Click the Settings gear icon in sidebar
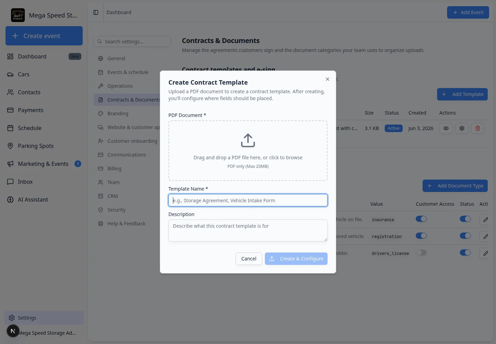The height and width of the screenshot is (344, 496). (x=12, y=318)
